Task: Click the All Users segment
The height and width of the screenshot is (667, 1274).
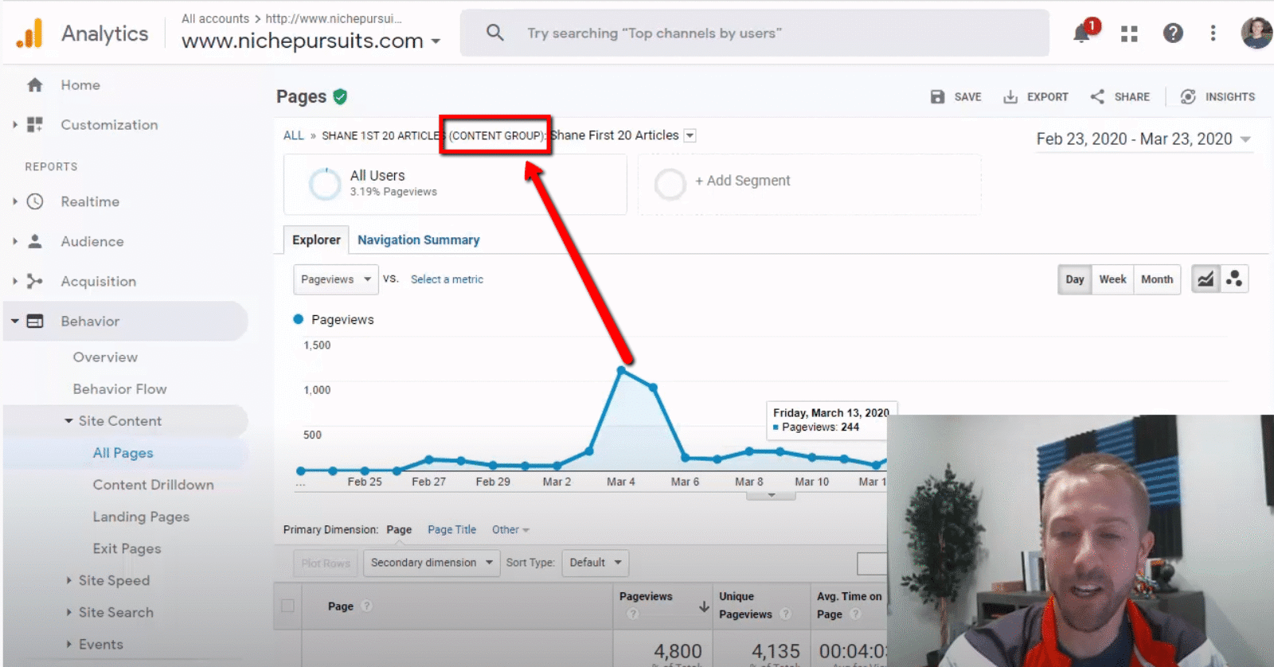Action: [455, 184]
